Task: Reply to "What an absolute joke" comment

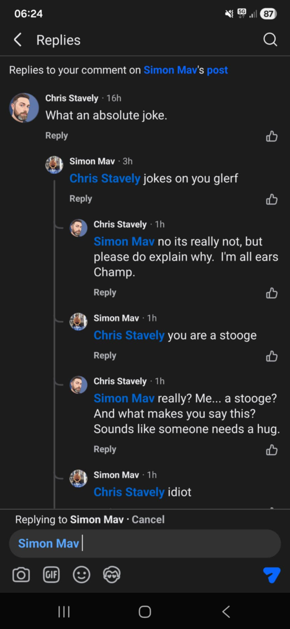Action: click(56, 135)
